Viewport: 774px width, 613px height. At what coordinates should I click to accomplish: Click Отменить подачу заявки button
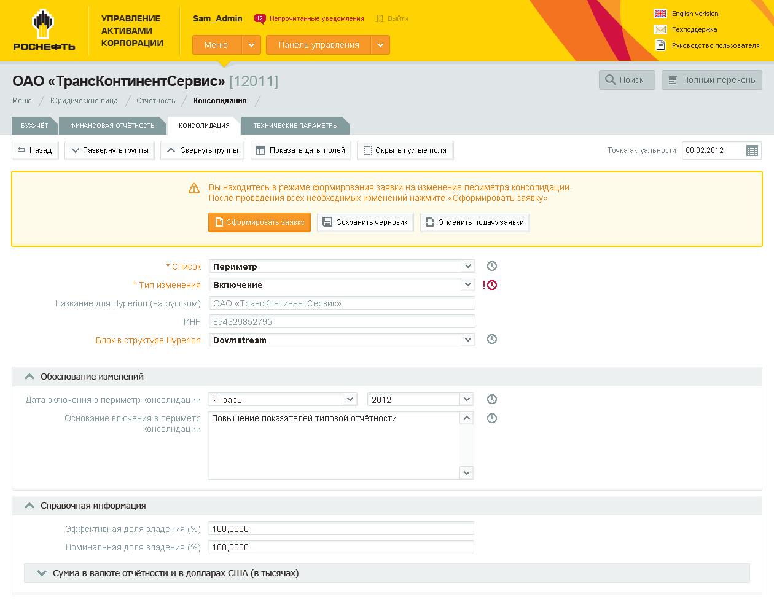474,222
